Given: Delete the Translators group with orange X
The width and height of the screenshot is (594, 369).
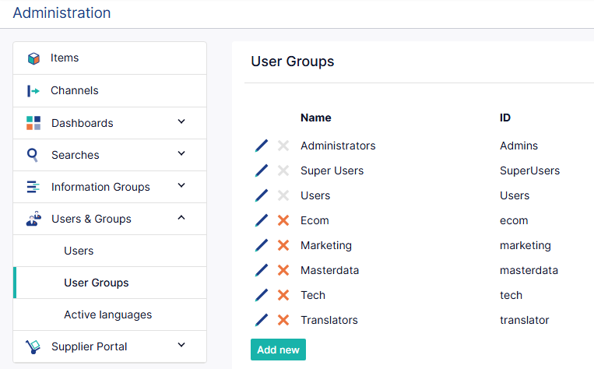Looking at the screenshot, I should [283, 320].
